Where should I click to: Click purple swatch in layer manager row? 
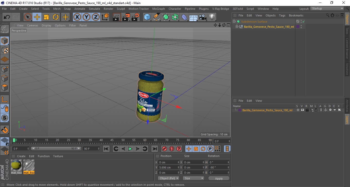click(x=240, y=110)
